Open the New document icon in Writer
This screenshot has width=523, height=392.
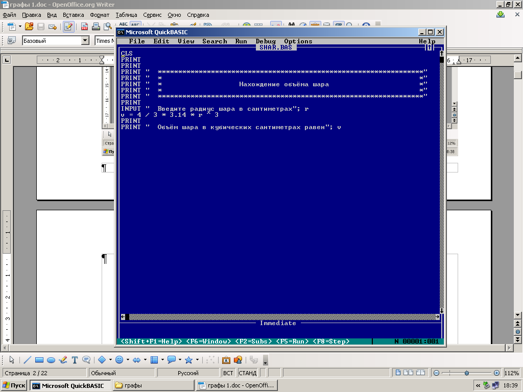[11, 27]
